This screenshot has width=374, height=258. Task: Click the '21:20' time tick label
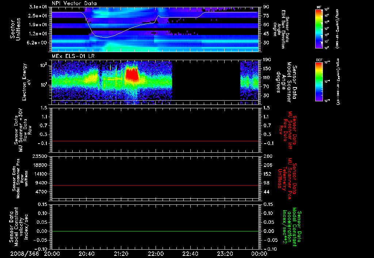click(x=121, y=254)
